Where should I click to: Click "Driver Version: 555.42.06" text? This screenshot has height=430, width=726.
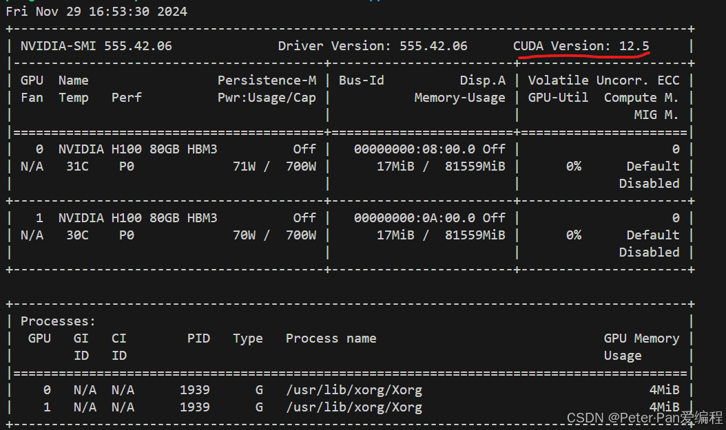tap(372, 46)
